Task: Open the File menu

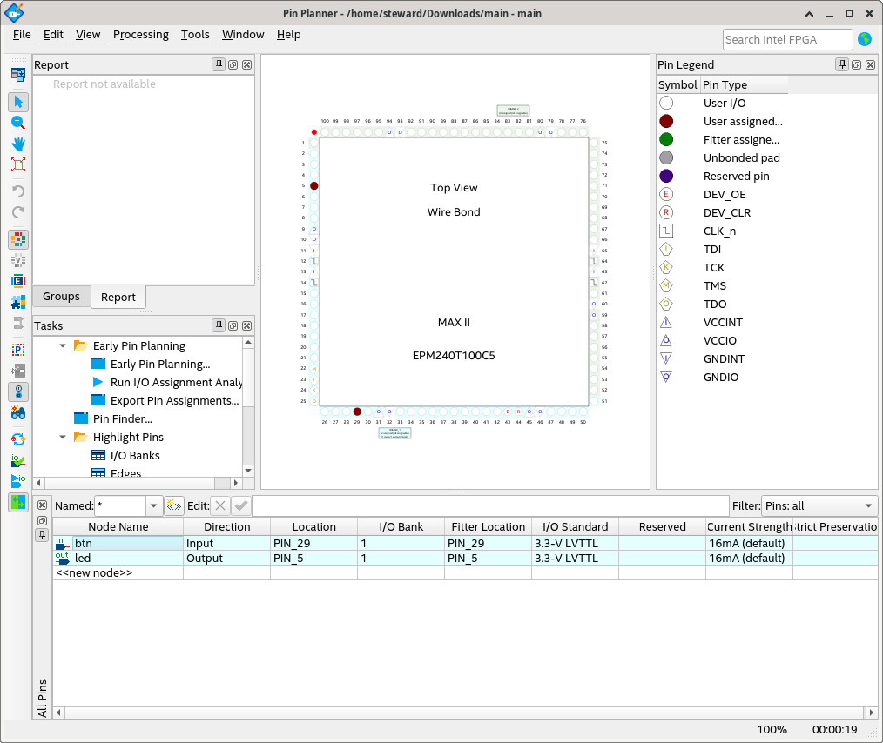Action: pos(22,34)
